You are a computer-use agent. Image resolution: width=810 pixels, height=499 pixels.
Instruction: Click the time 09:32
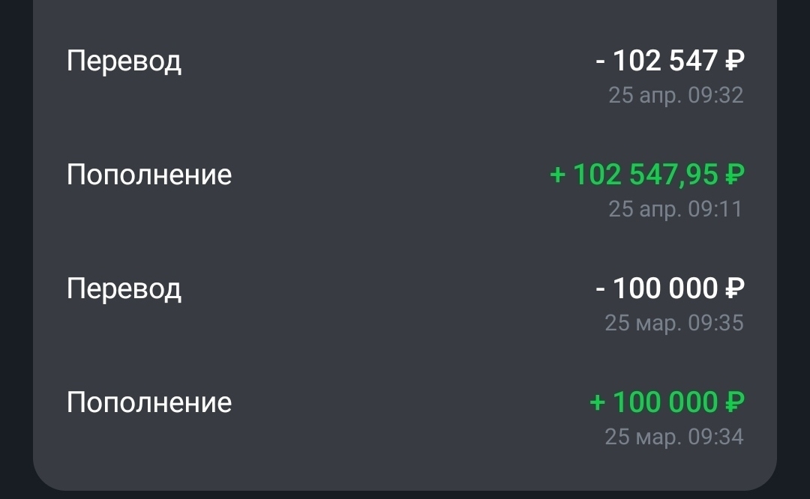715,96
